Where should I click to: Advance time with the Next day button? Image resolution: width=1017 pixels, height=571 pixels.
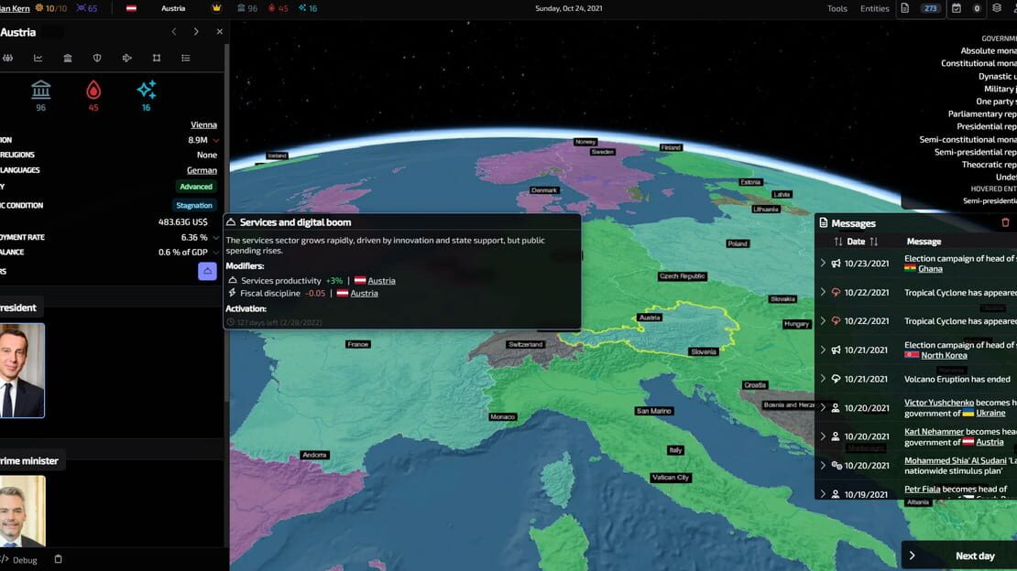(960, 555)
